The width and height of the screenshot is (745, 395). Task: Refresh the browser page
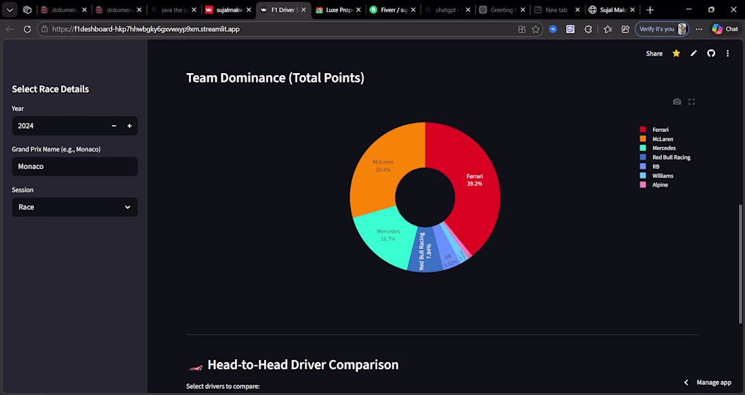coord(27,29)
